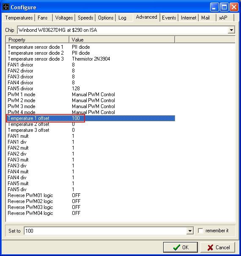This screenshot has height=256, width=241.
Task: Select 'Reverse PWM01 logic' property
Action: [90, 195]
